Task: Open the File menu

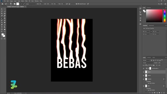Action: [5, 1]
